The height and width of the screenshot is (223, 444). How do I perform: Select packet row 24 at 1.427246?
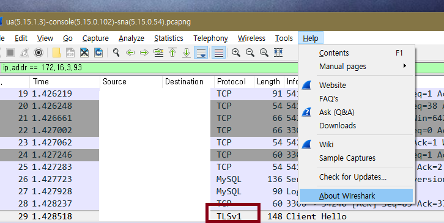149,155
